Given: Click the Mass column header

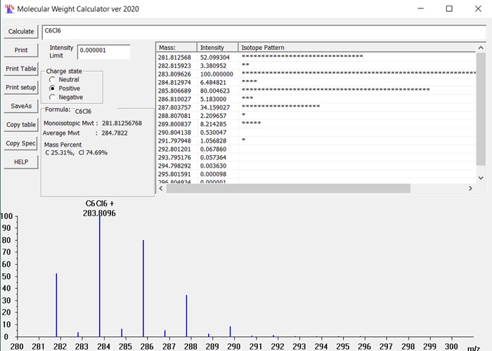Looking at the screenshot, I should [176, 47].
